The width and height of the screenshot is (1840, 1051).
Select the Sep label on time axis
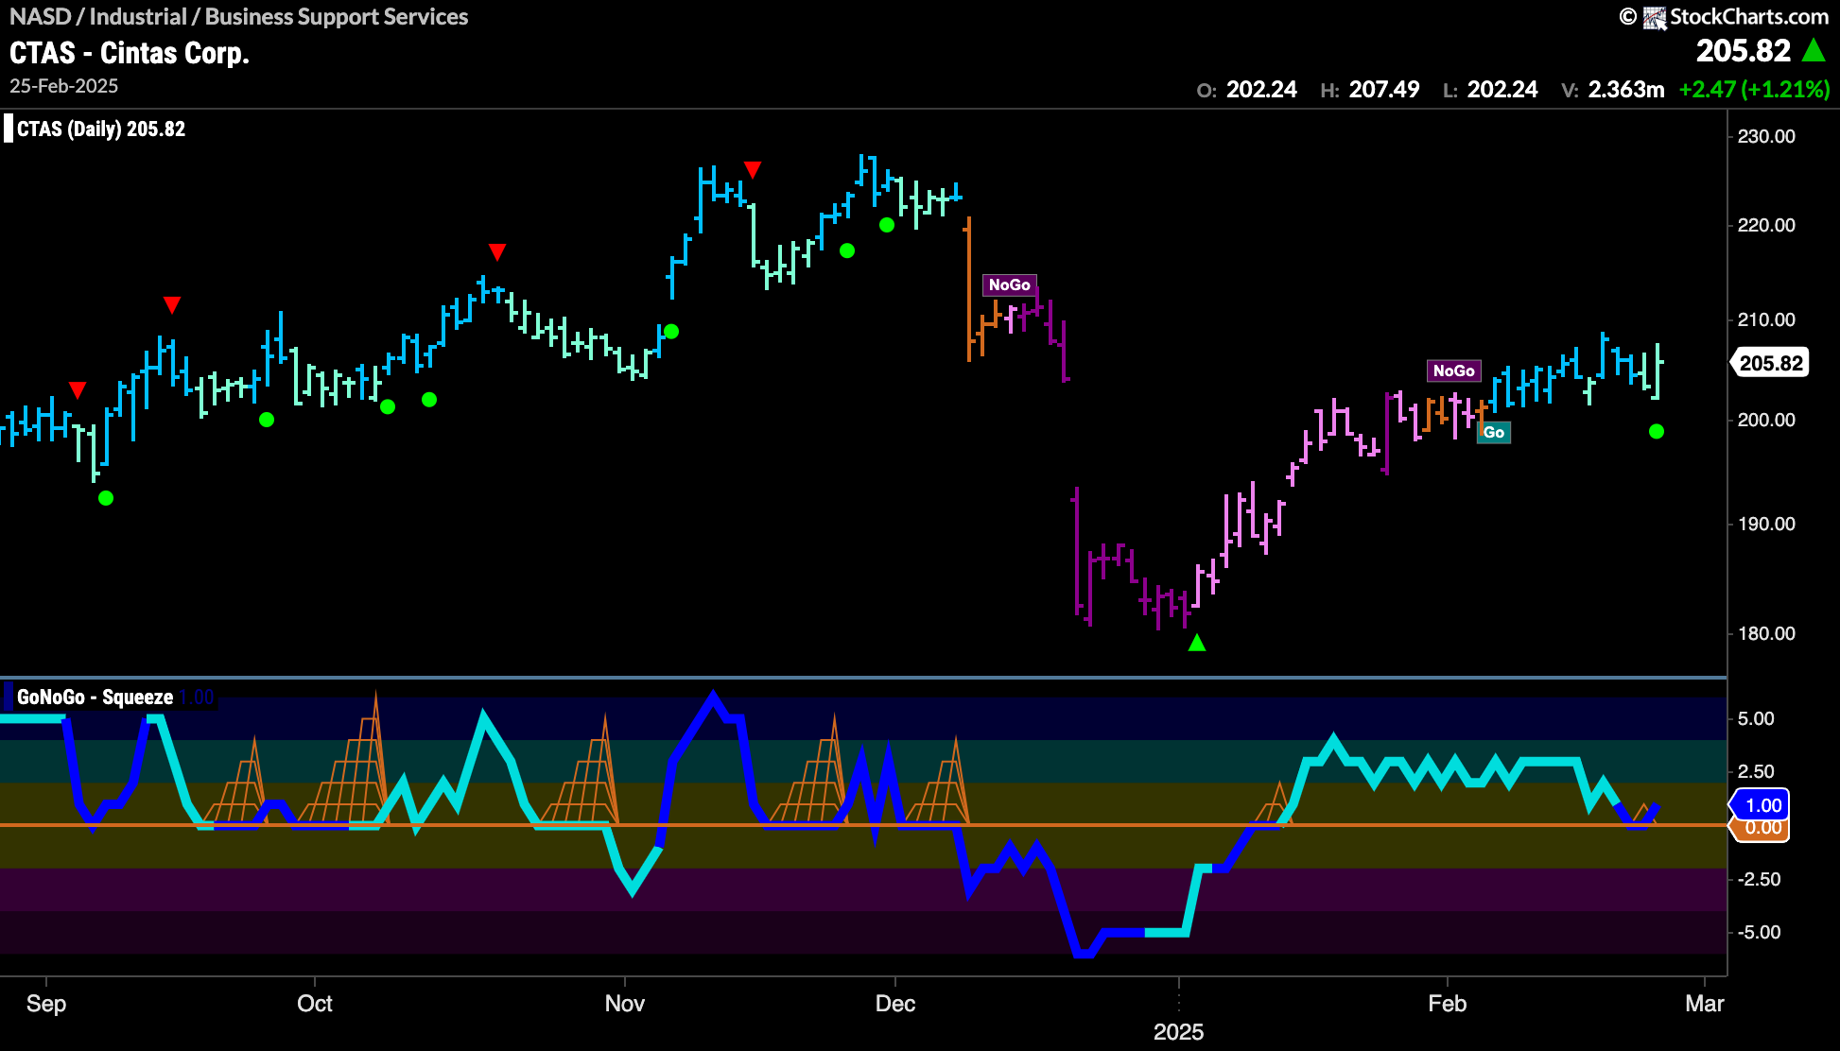pyautogui.click(x=46, y=1004)
